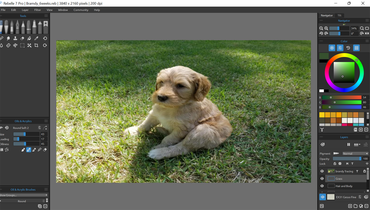
Task: Select the rectangular Selection tool
Action: tap(22, 45)
